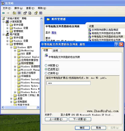Click the 任务计划程序 folder icon
This screenshot has height=131, width=125.
coord(19,73)
